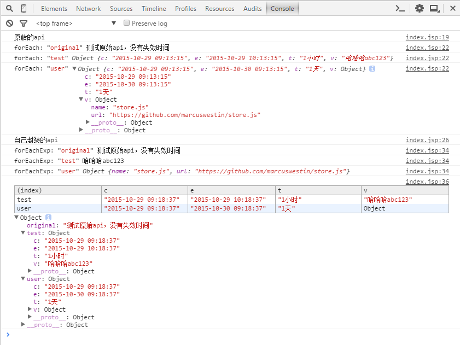Switch to the Network tab
This screenshot has height=345, width=460.
[88, 9]
